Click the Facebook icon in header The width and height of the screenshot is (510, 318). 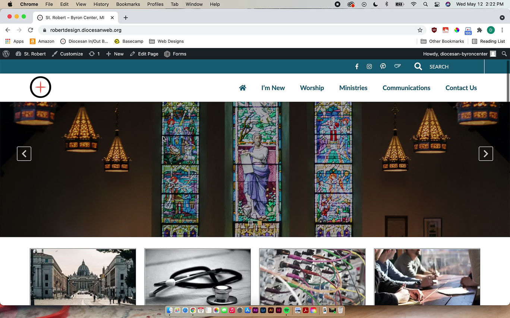click(357, 67)
